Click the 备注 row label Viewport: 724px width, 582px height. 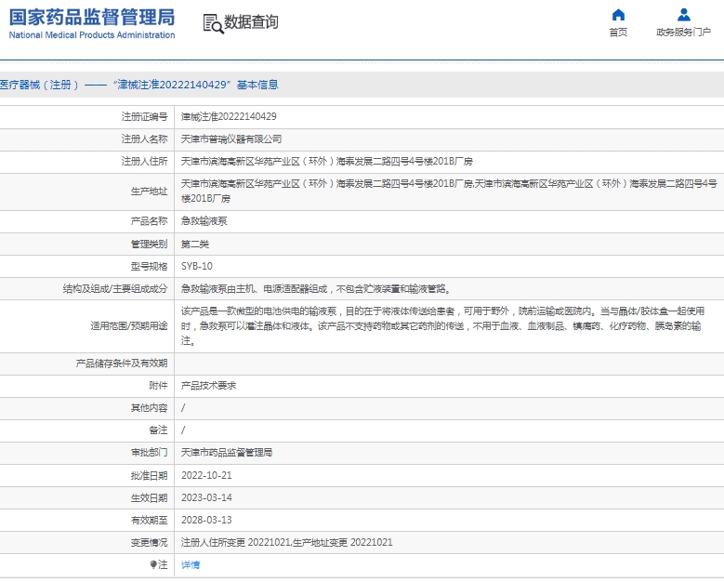tap(158, 430)
